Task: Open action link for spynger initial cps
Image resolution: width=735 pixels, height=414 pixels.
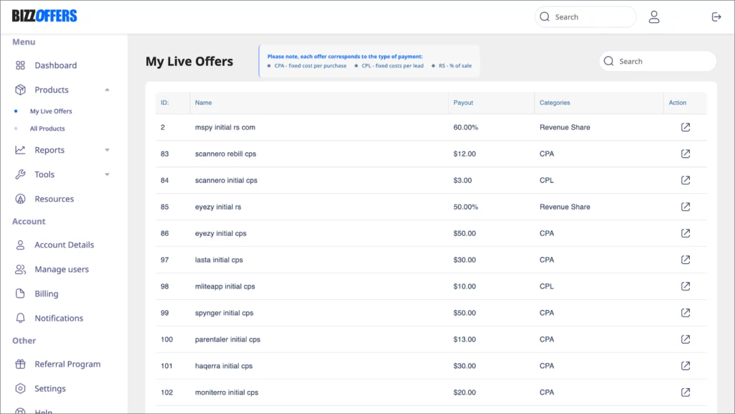Action: [x=685, y=312]
